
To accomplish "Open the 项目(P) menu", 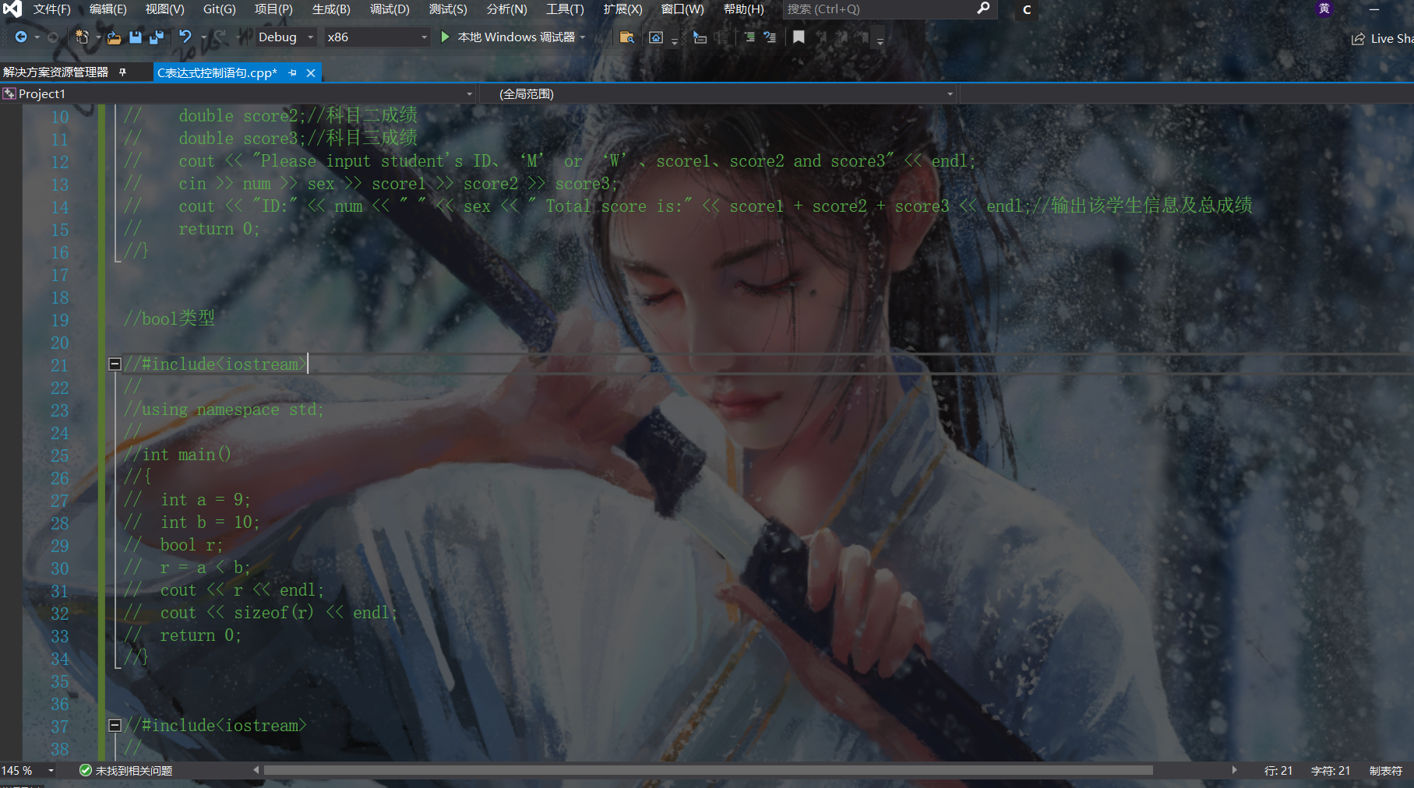I will tap(273, 9).
